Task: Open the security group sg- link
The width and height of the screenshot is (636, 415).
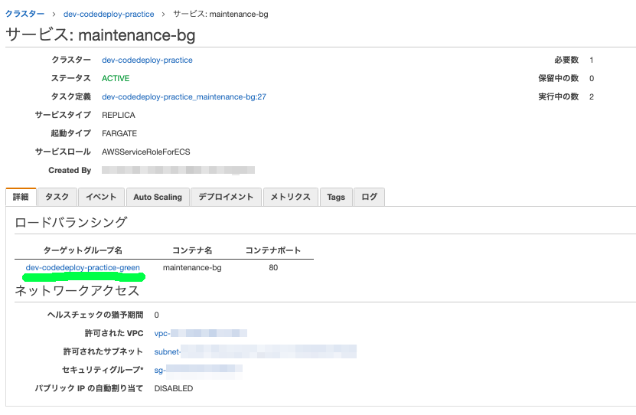Action: pos(160,370)
